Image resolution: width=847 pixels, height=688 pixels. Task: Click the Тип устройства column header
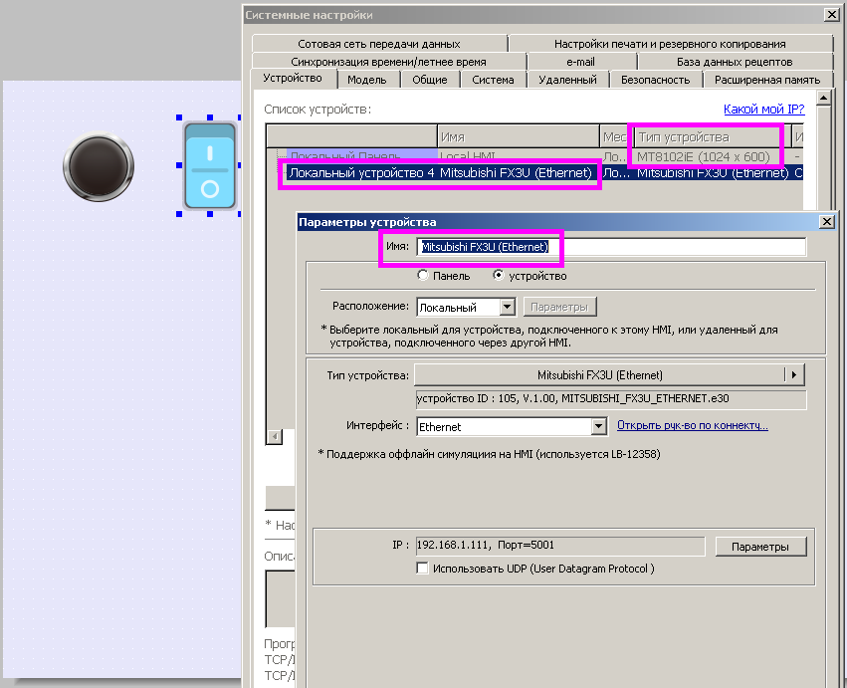713,136
